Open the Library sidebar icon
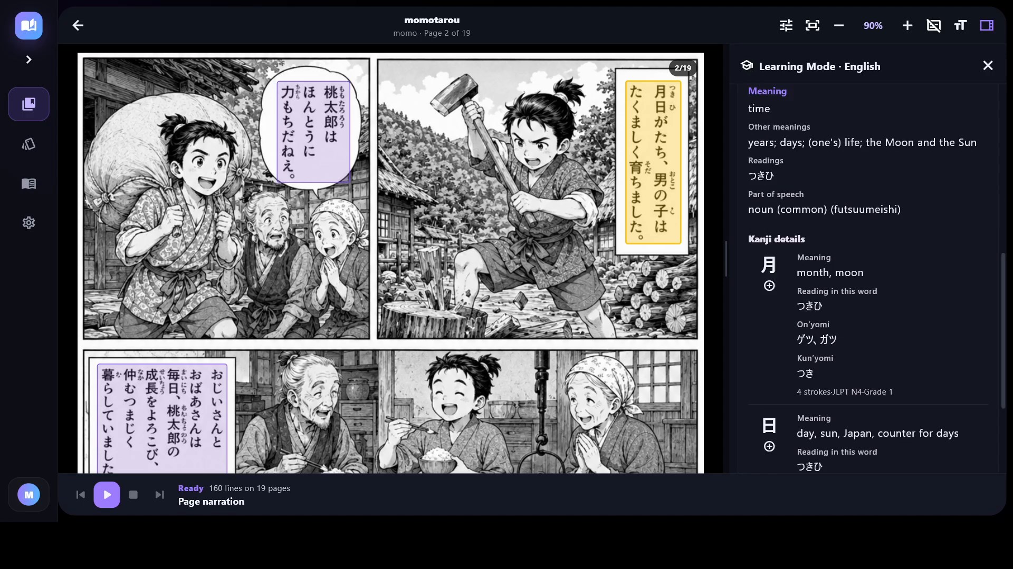The width and height of the screenshot is (1013, 569). 29,104
